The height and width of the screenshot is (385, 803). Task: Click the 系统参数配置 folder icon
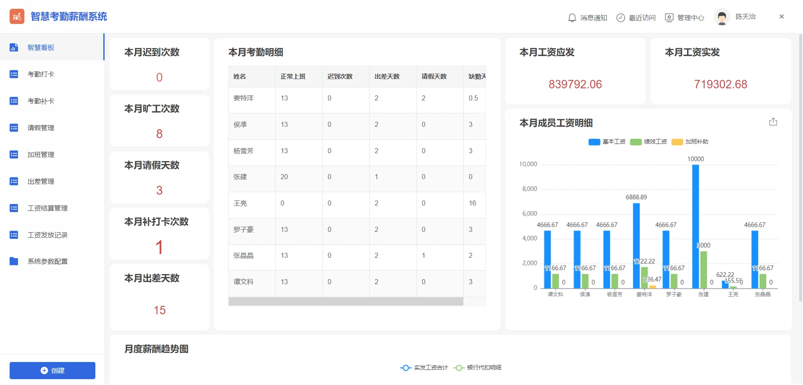(x=14, y=261)
